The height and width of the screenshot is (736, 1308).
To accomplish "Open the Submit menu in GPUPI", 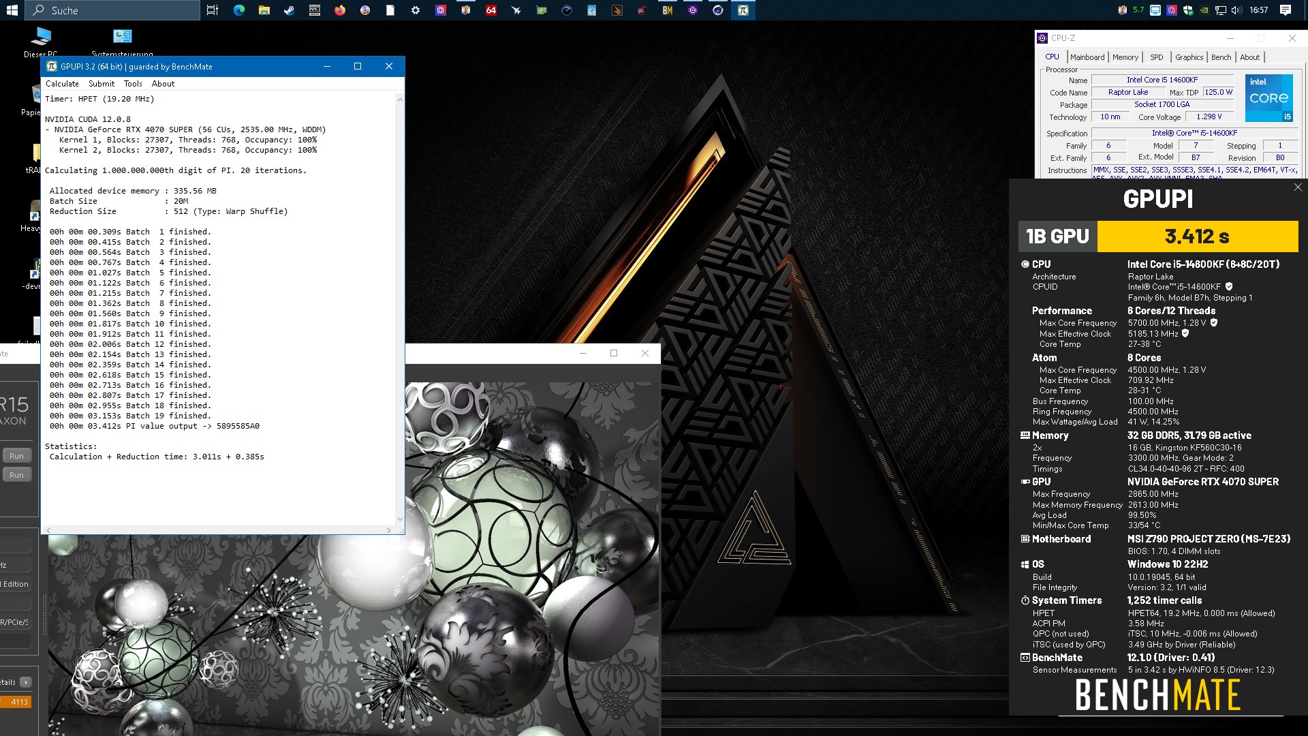I will [102, 84].
